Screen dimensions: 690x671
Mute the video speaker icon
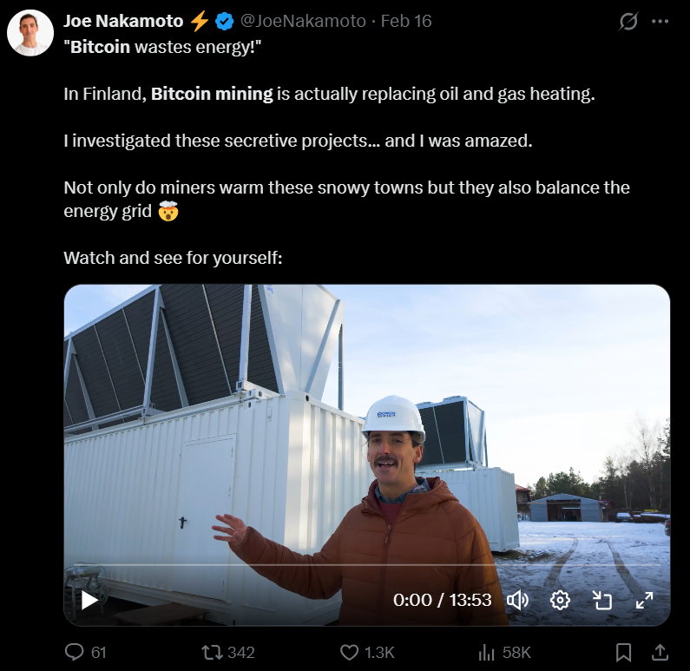click(517, 600)
